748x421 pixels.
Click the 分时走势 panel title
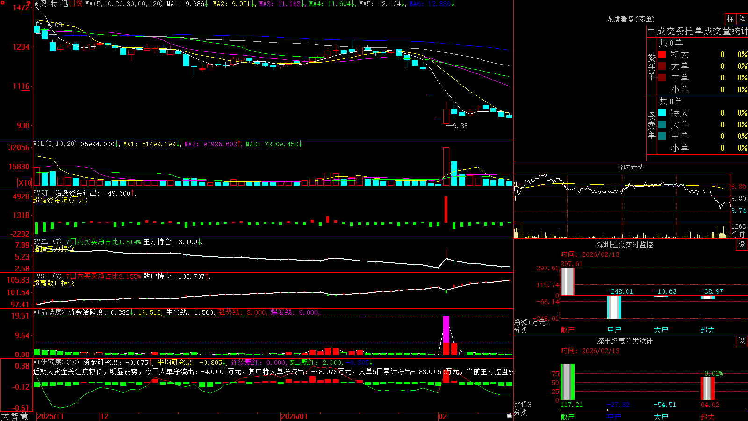click(631, 167)
